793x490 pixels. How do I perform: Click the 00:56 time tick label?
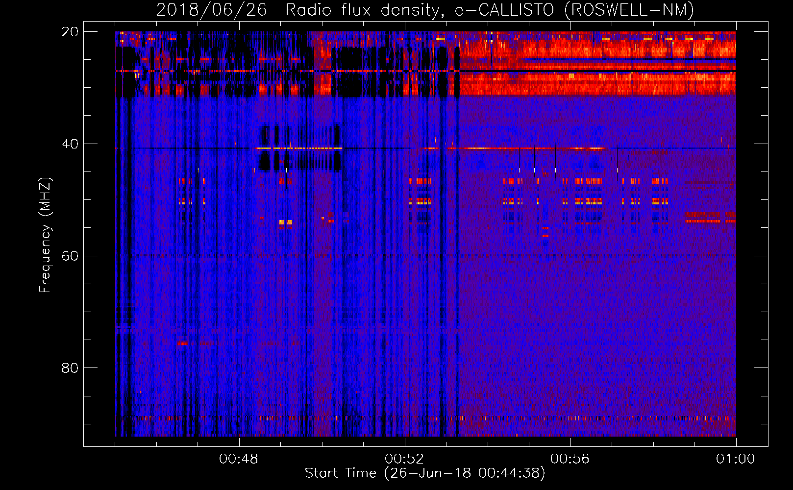[x=570, y=459]
